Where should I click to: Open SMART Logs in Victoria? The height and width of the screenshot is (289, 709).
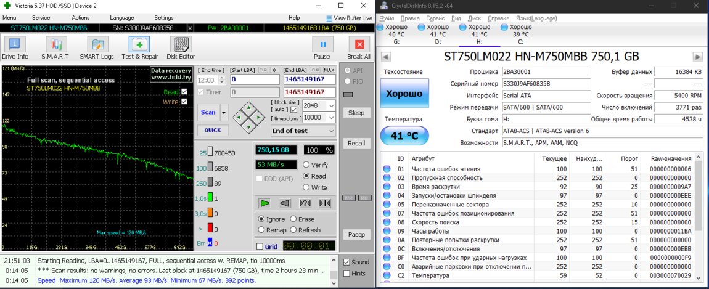pyautogui.click(x=96, y=48)
